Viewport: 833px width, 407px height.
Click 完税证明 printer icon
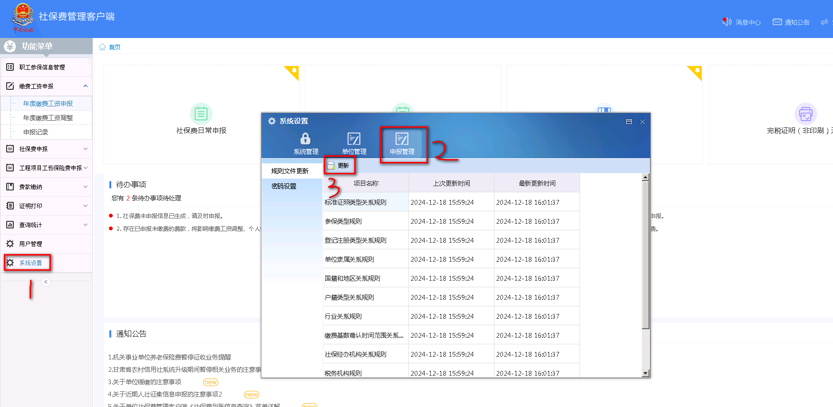pyautogui.click(x=805, y=114)
